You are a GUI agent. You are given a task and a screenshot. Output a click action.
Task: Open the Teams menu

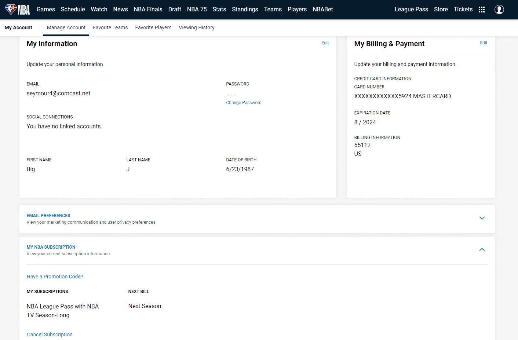point(273,10)
